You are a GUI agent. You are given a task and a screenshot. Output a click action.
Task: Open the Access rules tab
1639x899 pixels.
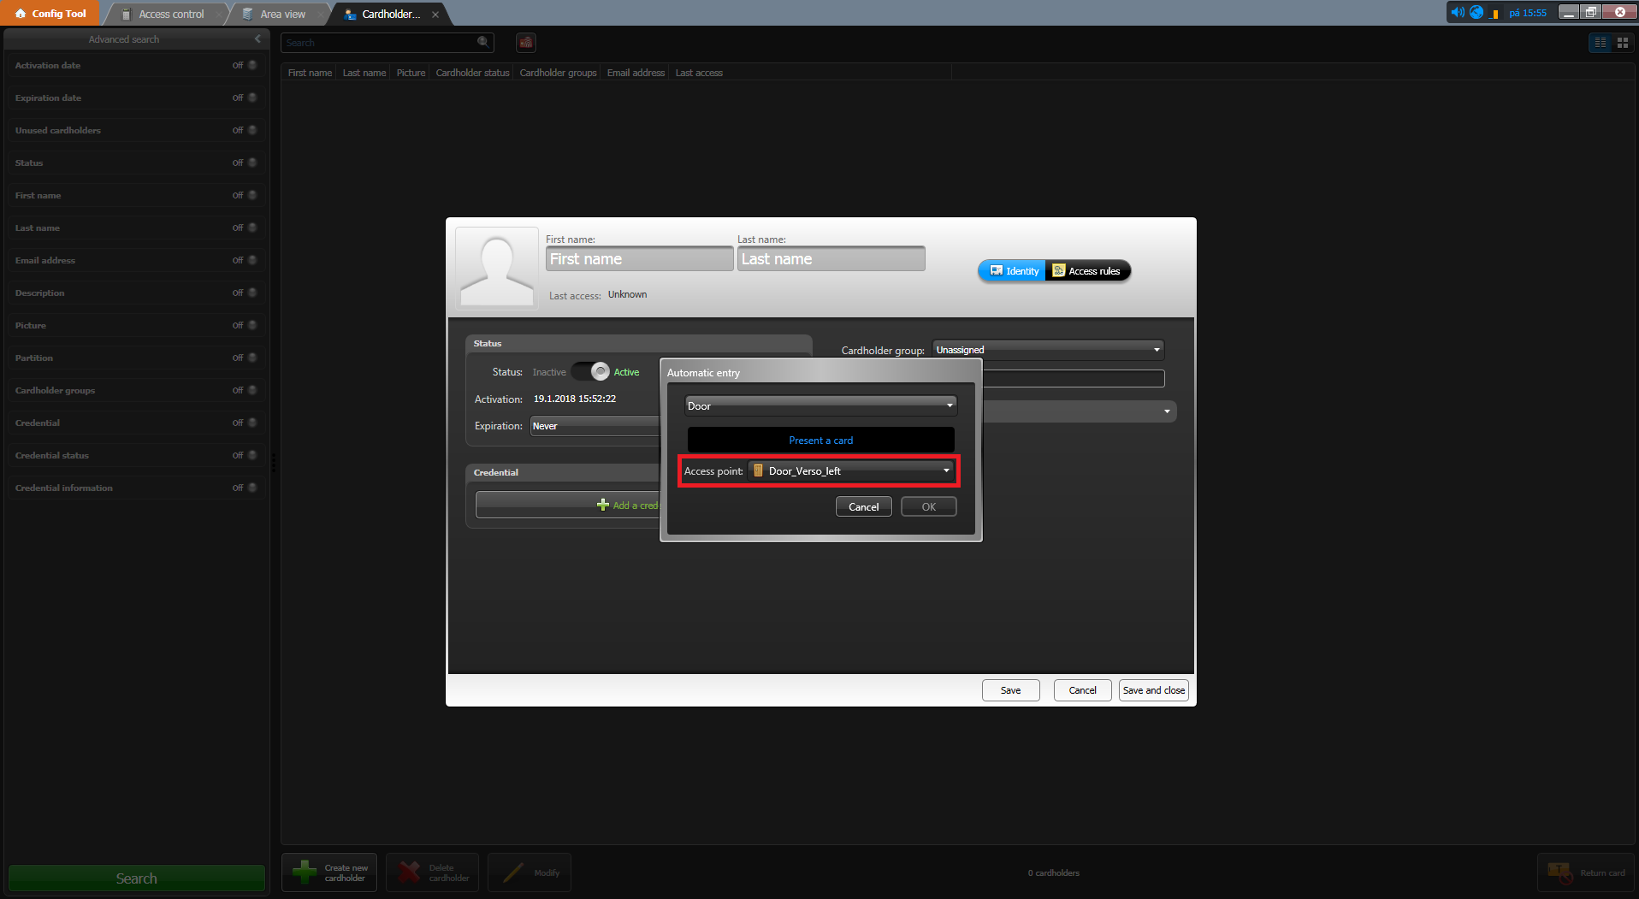point(1086,271)
